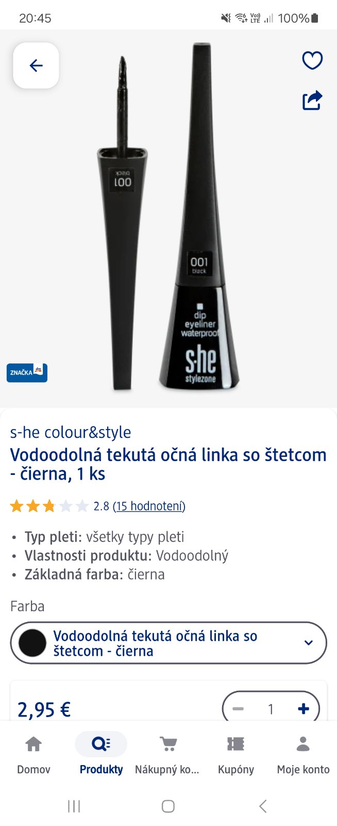Image resolution: width=337 pixels, height=826 pixels.
Task: Tap the quantity number field
Action: 271,709
